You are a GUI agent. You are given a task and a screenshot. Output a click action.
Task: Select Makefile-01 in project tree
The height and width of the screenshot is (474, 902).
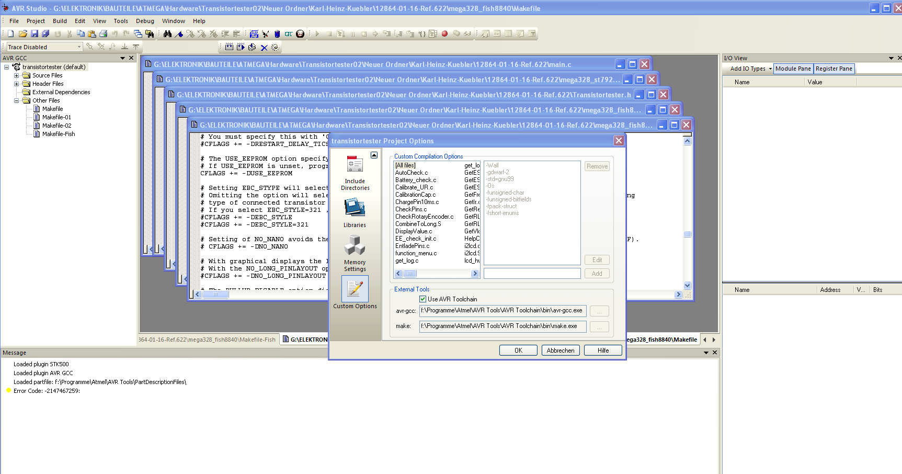(x=56, y=117)
